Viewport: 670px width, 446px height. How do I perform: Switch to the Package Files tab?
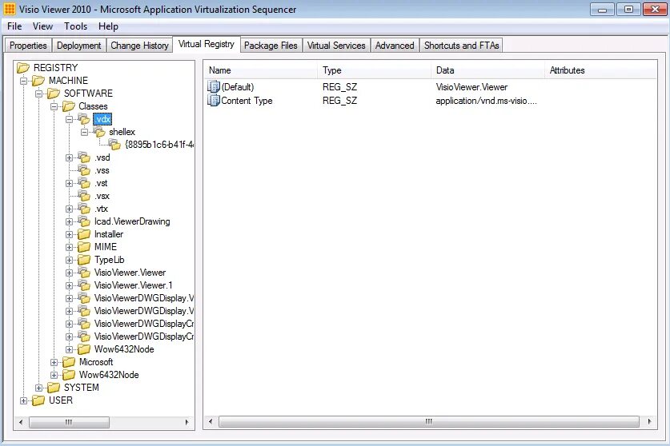pyautogui.click(x=271, y=46)
